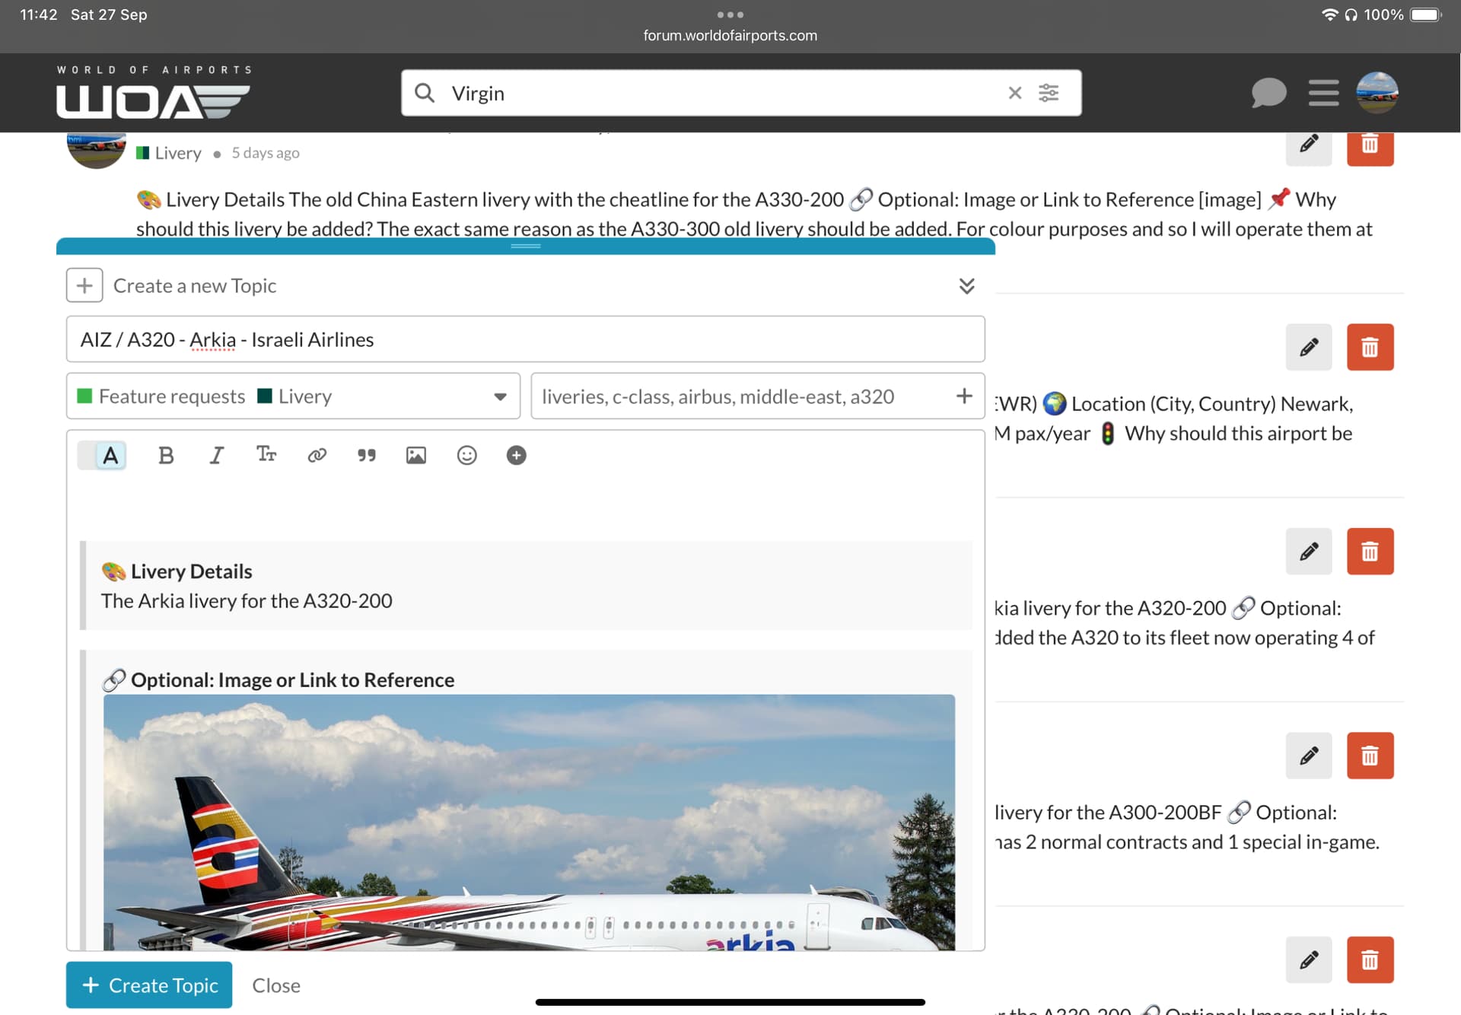
Task: Apply italic formatting in the composer
Action: pyautogui.click(x=216, y=455)
